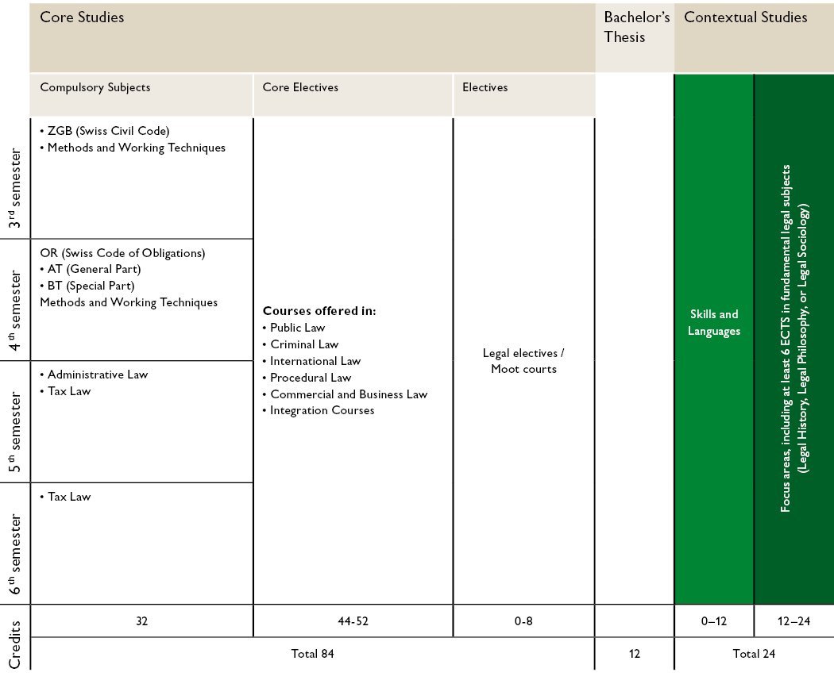The height and width of the screenshot is (680, 834).
Task: Click the 12 credits Bachelor's Thesis cell
Action: [634, 654]
